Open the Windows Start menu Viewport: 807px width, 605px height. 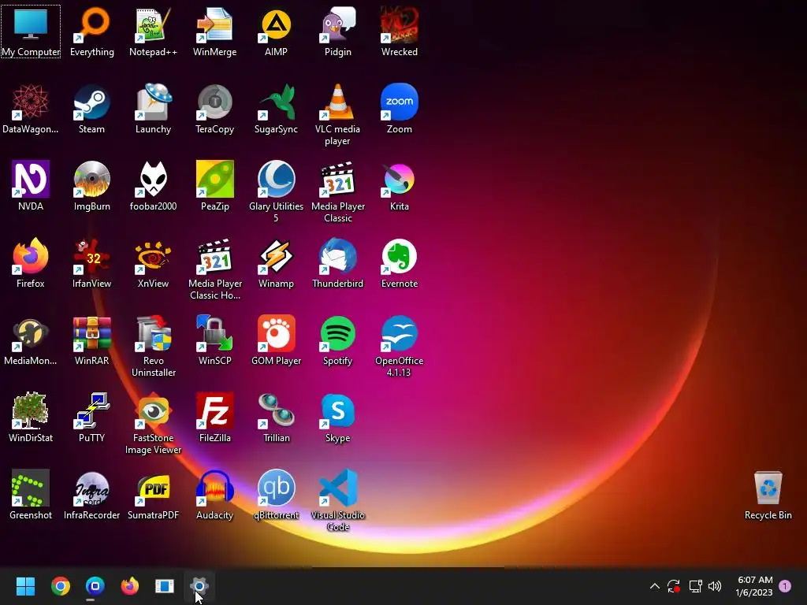pos(25,586)
